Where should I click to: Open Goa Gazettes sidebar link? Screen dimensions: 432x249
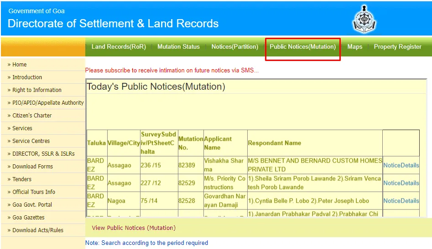point(28,218)
